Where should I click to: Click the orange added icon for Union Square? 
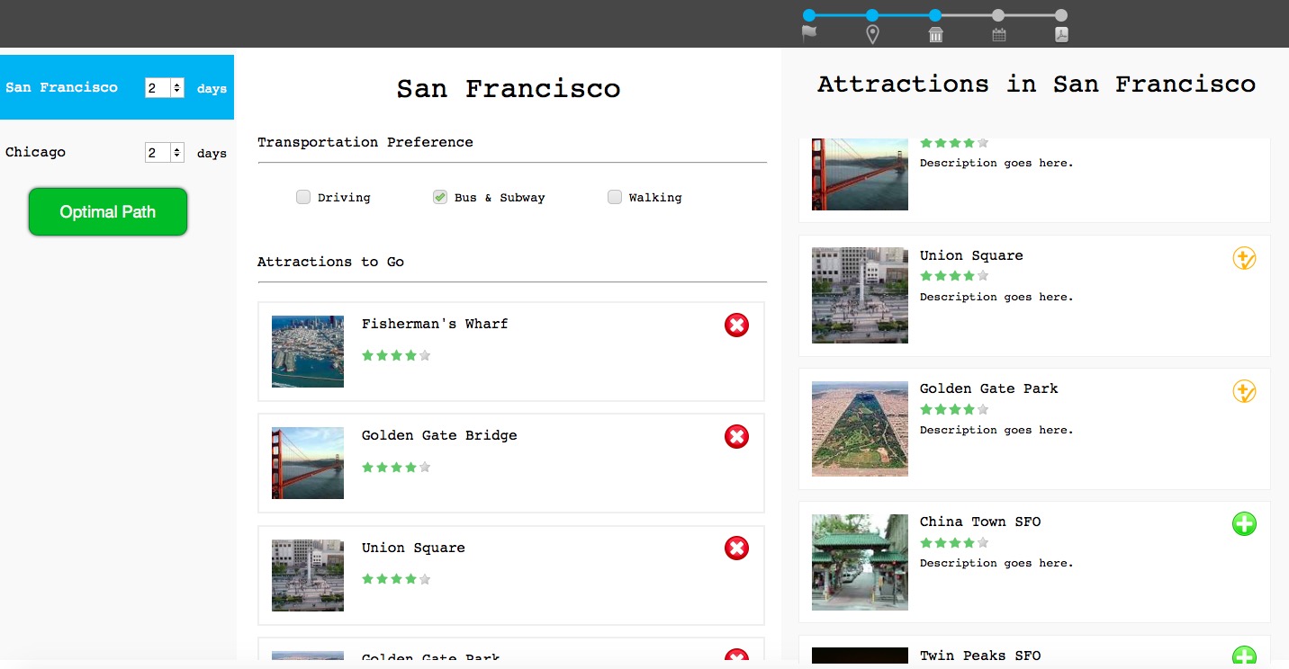tap(1244, 258)
